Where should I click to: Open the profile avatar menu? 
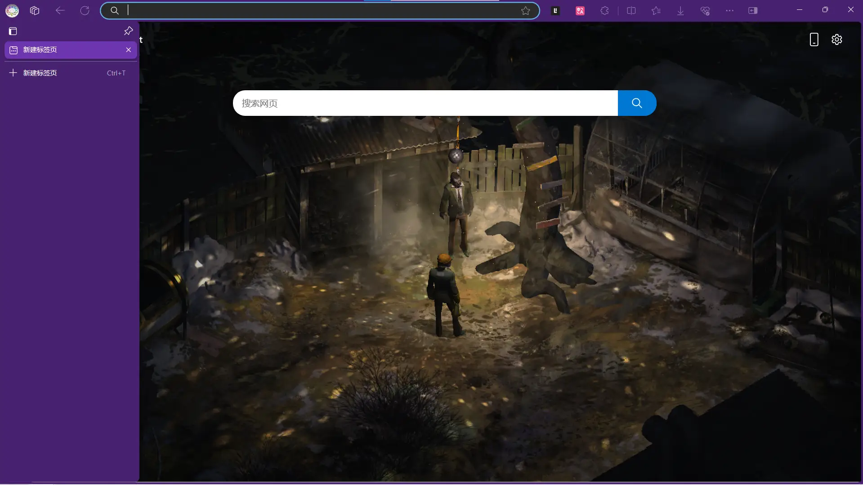coord(12,10)
